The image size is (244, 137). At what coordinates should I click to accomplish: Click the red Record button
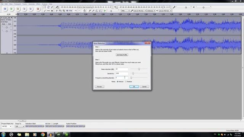coord(38,9)
